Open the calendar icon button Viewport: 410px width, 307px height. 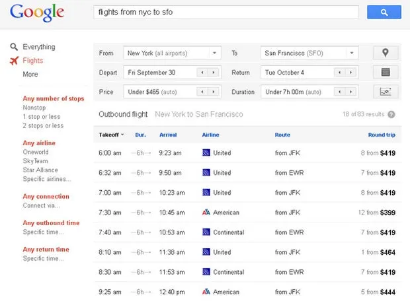click(x=386, y=72)
